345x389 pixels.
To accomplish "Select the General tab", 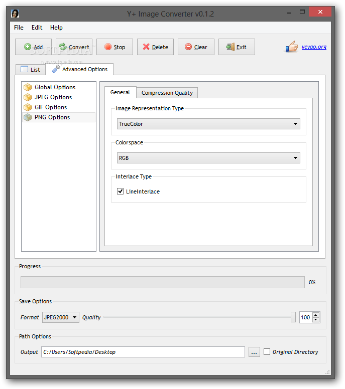I will pos(121,92).
